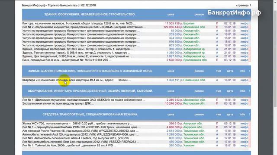Click the СРЕДСТВА ТРАНСПОРТНЫЕ section header

coord(90,115)
